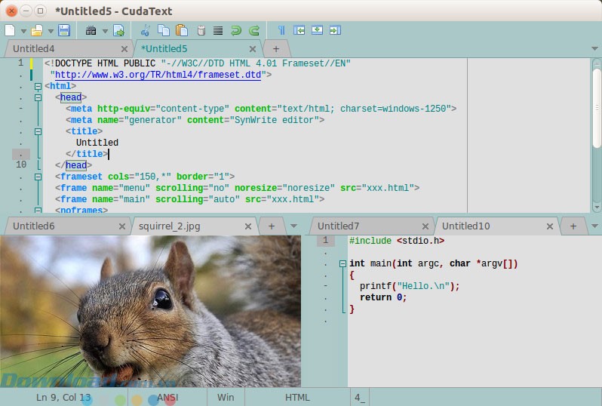602x406 pixels.
Task: Close the squirrel_2.jpg tab
Action: tap(247, 226)
